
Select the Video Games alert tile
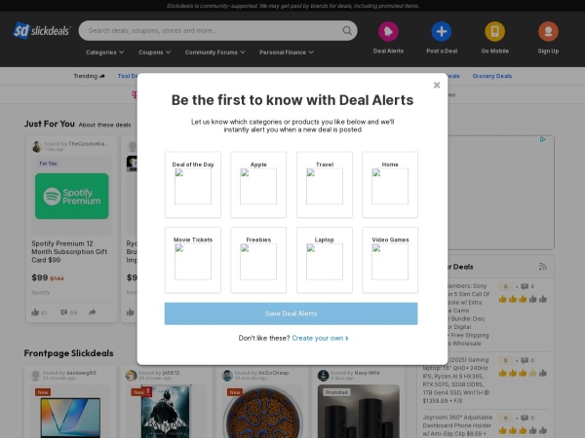[x=390, y=260]
